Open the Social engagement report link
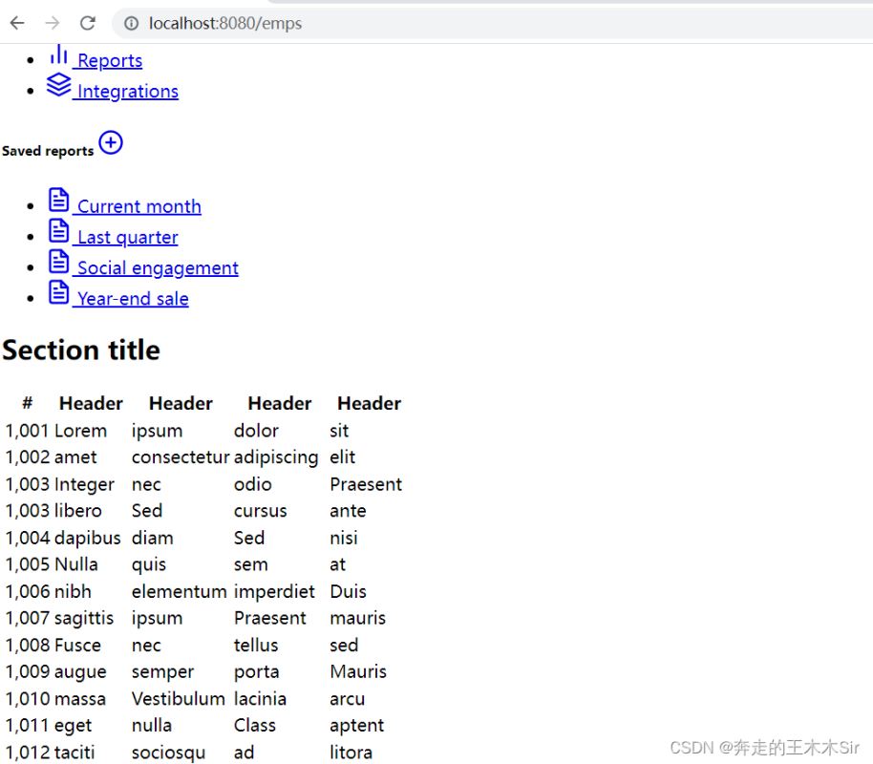873x764 pixels. (158, 268)
